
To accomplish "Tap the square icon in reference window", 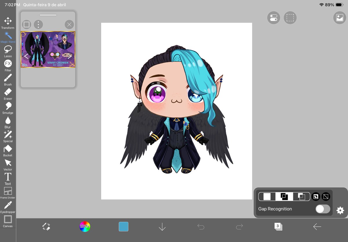I will [x=26, y=24].
